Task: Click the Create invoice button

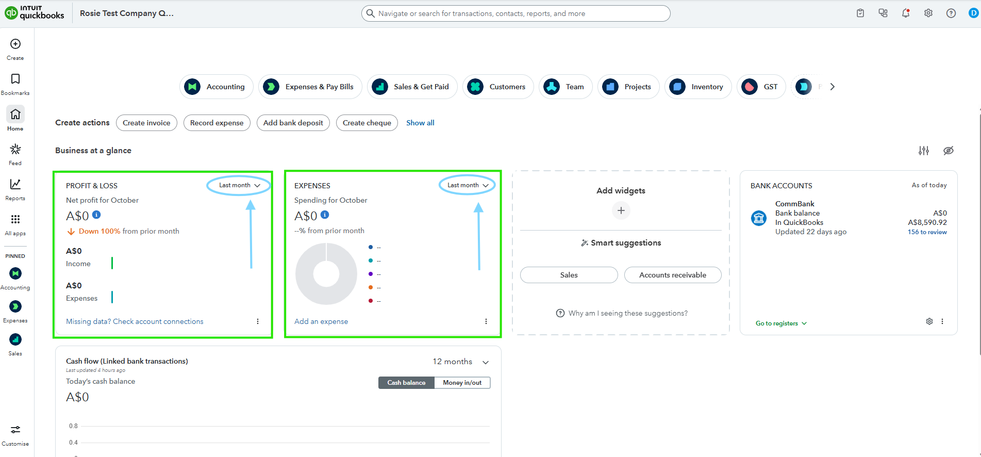Action: [x=146, y=123]
